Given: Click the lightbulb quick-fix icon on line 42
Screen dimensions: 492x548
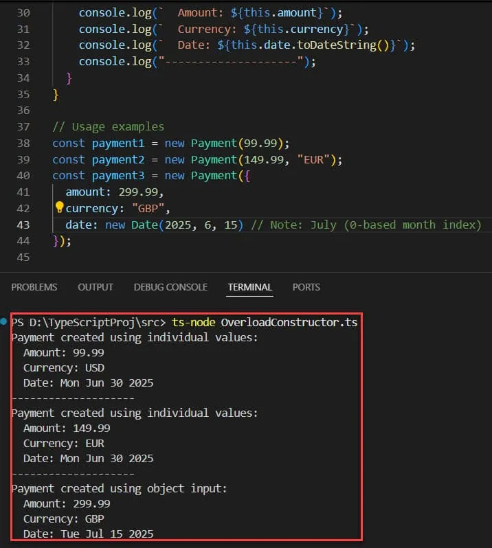Looking at the screenshot, I should click(60, 207).
